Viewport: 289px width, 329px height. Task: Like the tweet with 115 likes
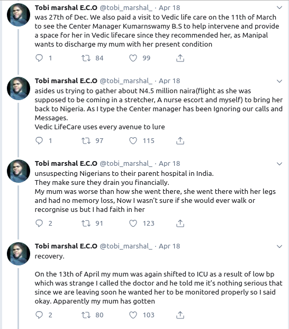(133, 140)
